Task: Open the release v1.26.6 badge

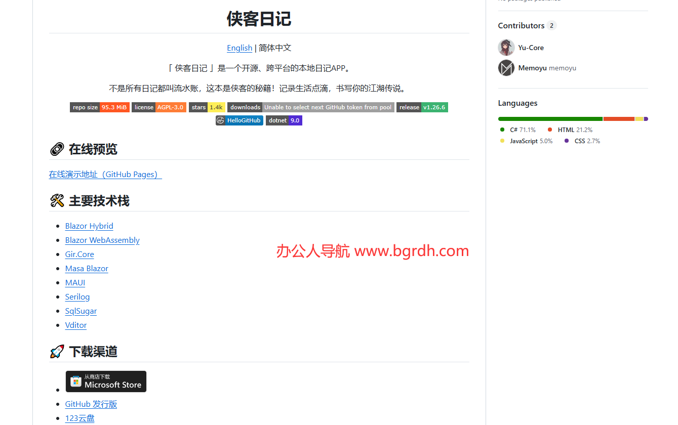Action: click(422, 107)
